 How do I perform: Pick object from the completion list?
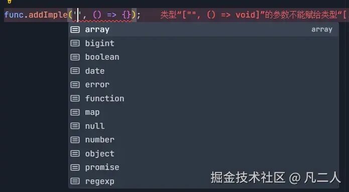[x=203, y=153]
